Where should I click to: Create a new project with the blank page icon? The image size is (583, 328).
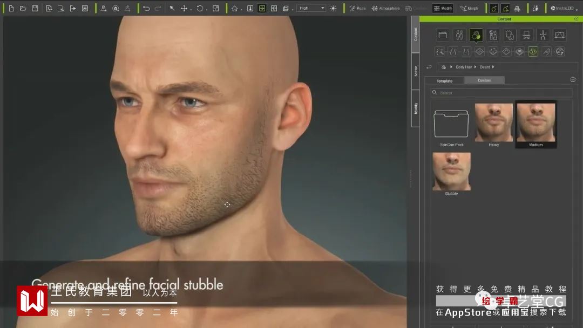[11, 8]
